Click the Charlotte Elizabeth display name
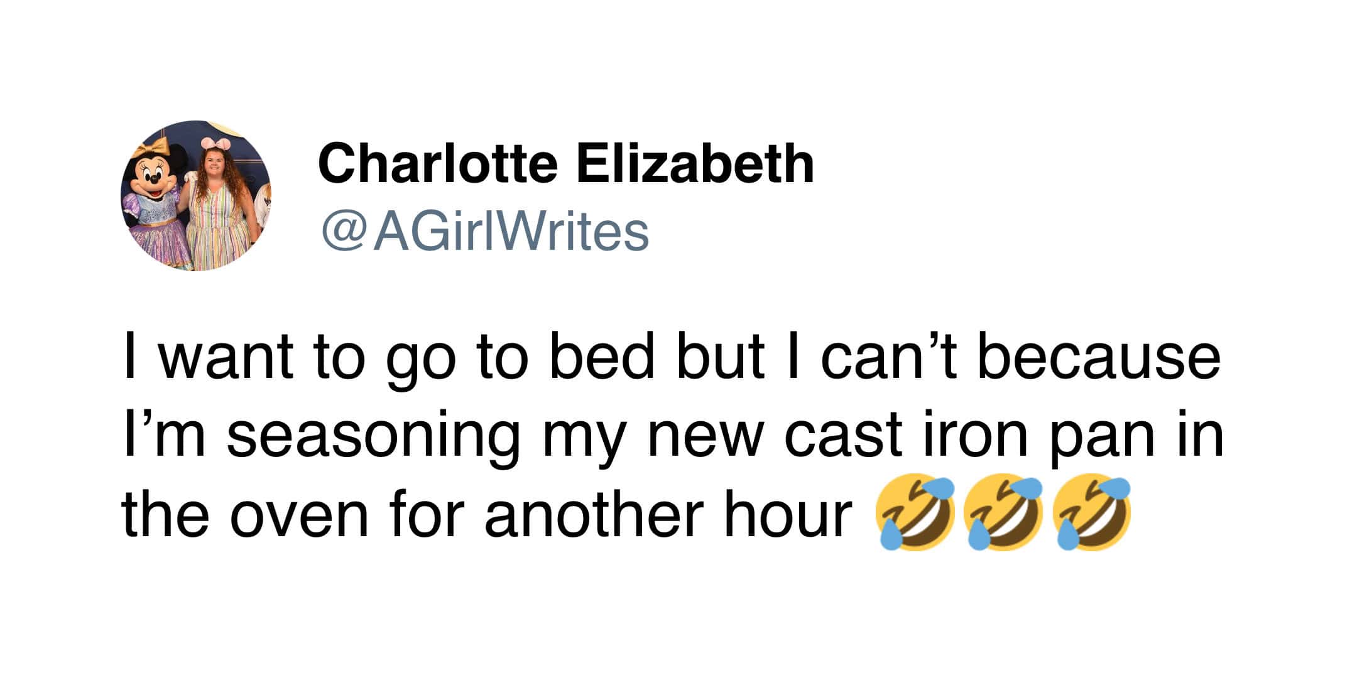This screenshot has height=673, width=1357. click(565, 163)
